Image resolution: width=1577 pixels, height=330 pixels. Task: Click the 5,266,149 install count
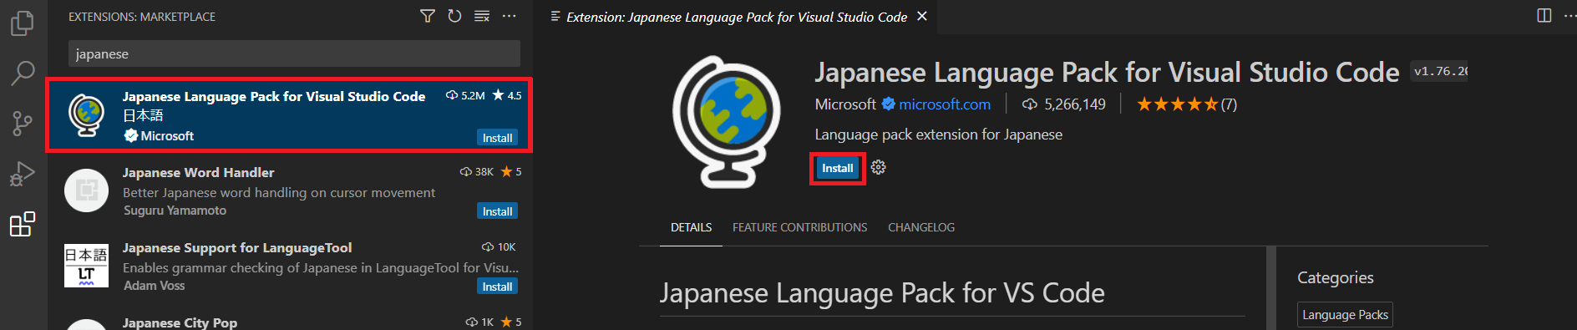pos(1064,104)
